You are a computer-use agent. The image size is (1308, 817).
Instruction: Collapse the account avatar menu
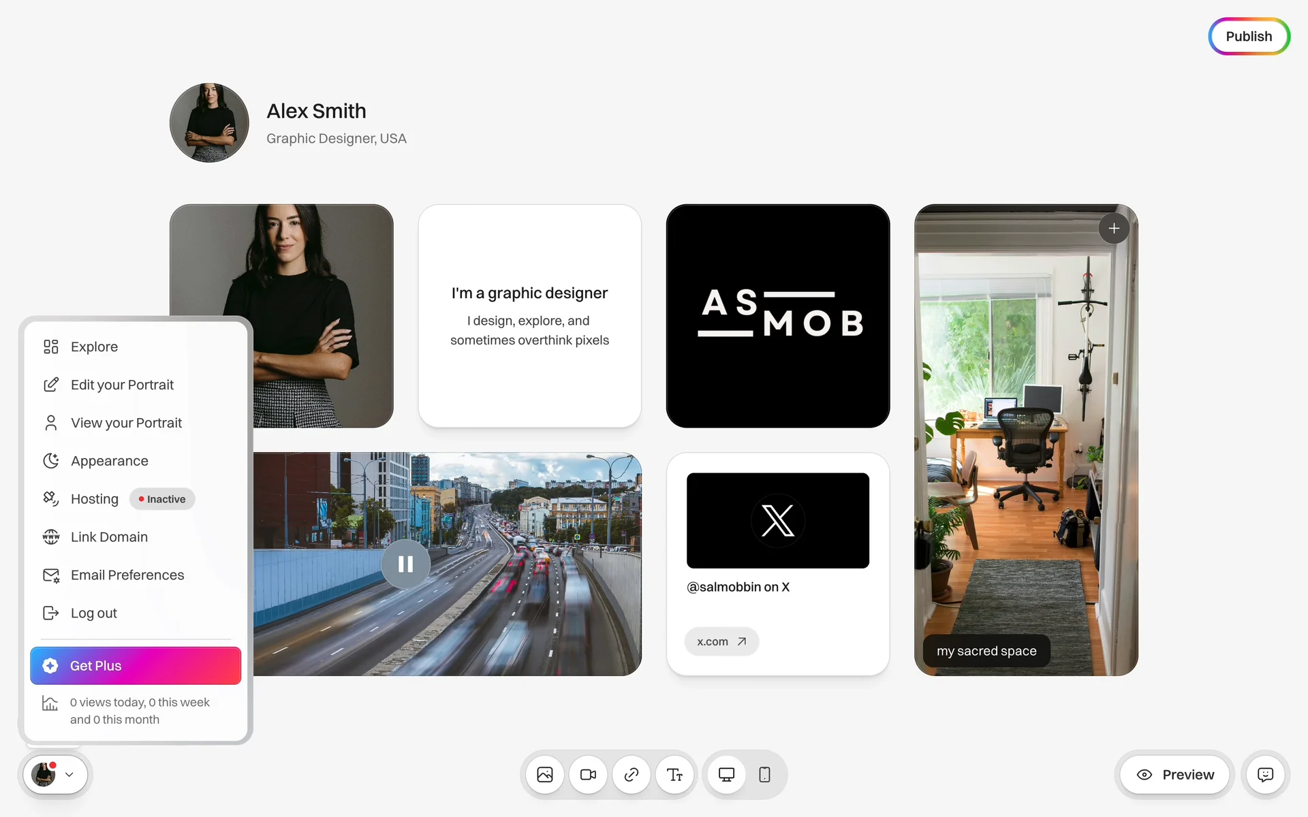(x=55, y=775)
